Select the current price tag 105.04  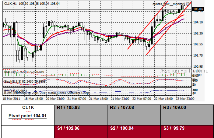point(198,9)
